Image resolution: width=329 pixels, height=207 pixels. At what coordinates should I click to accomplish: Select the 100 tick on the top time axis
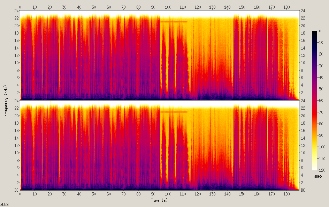[x=168, y=7]
